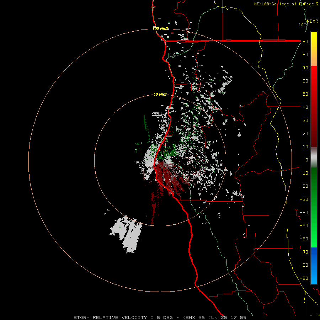Click the -20 value on velocity scale
The image size is (320, 320).
click(x=304, y=186)
